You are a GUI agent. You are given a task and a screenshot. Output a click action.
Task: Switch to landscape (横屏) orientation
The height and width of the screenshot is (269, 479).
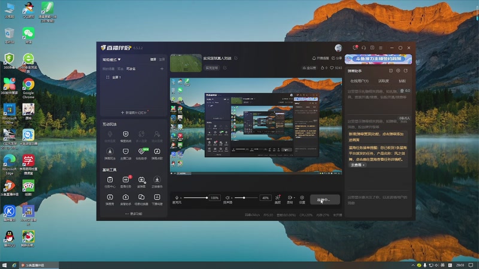point(153,59)
